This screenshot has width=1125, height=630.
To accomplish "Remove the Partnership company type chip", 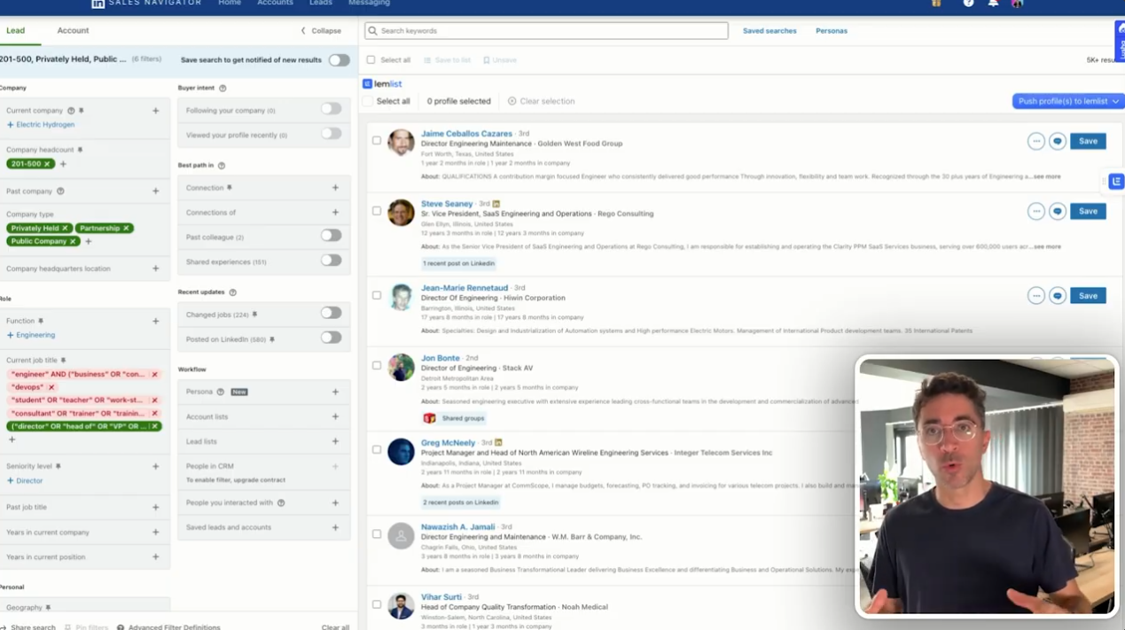I will click(126, 229).
